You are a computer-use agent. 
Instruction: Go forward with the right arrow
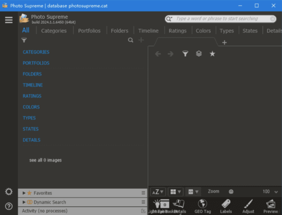(x=171, y=54)
